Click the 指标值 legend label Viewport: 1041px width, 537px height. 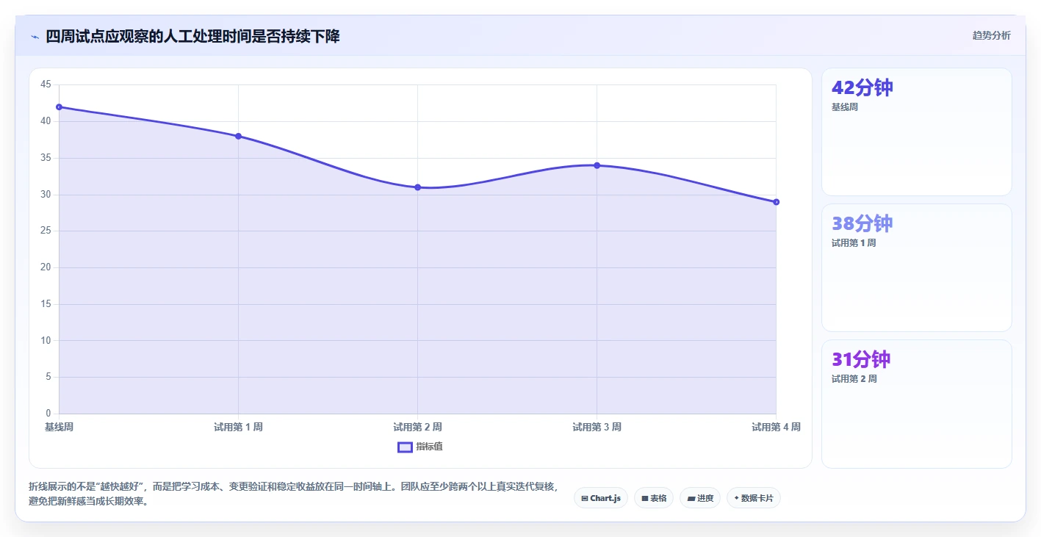pos(430,447)
